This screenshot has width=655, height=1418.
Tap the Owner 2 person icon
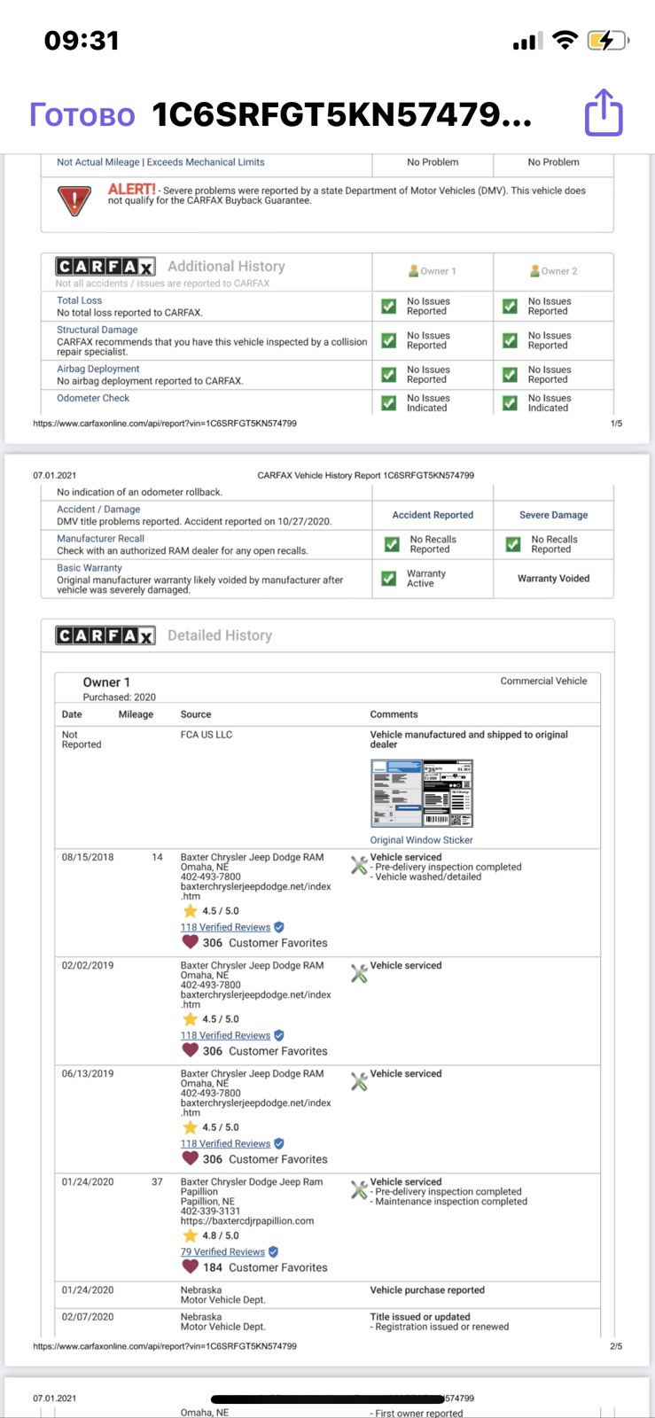point(534,271)
